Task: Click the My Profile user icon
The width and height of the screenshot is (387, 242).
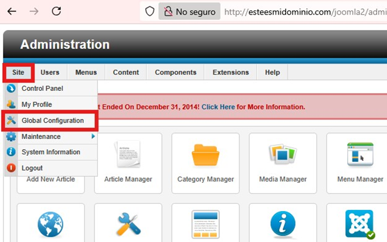Action: pos(11,104)
